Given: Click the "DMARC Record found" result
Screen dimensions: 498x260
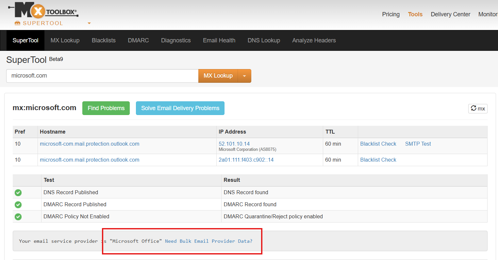Looking at the screenshot, I should [x=250, y=204].
